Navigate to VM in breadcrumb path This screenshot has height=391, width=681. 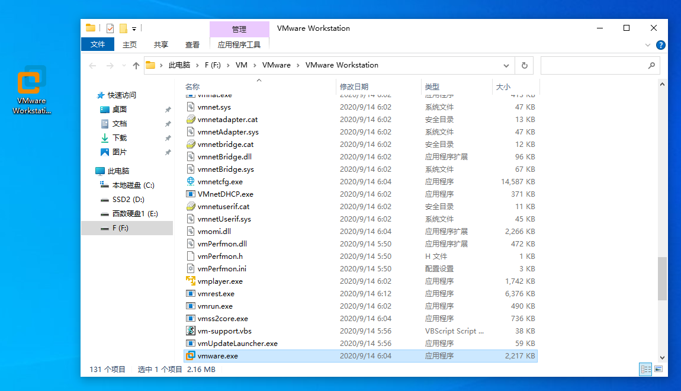pyautogui.click(x=242, y=65)
